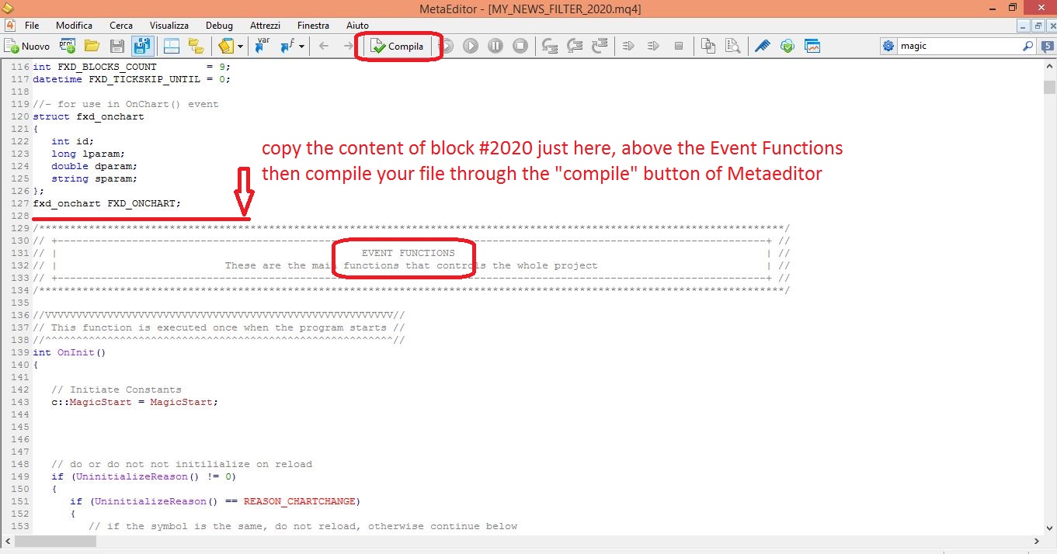Image resolution: width=1057 pixels, height=554 pixels.
Task: Open dropdown arrow beside yellow notes icon
Action: point(240,47)
